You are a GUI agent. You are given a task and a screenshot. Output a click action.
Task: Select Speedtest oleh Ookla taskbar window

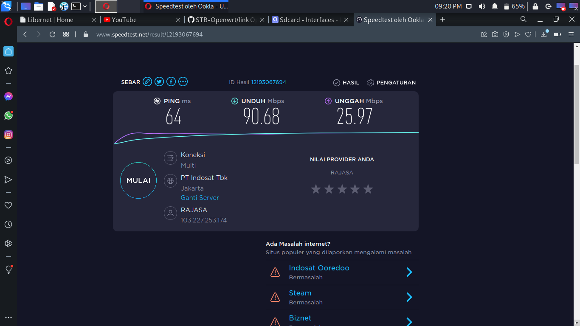186,6
